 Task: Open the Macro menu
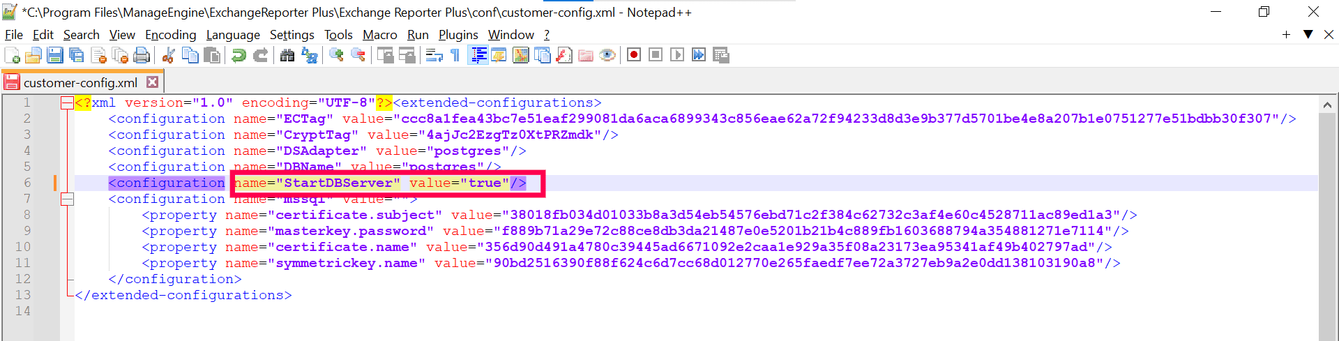point(379,35)
